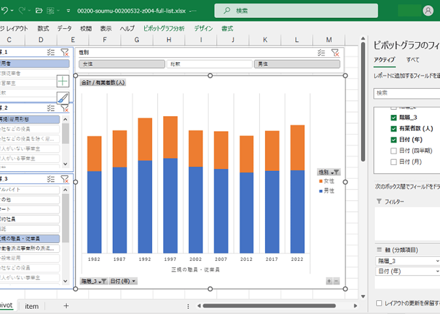This screenshot has width=440, height=314.
Task: Select アルバイト in the _3 slicer
Action: (x=30, y=190)
